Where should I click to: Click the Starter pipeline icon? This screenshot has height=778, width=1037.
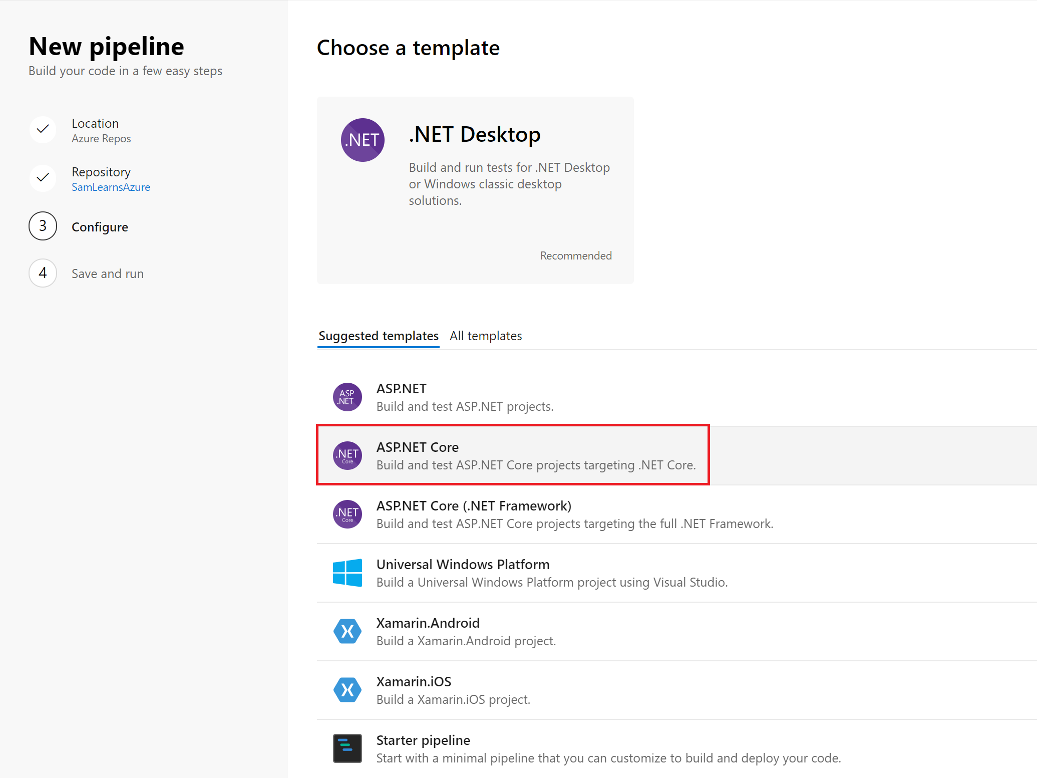(x=347, y=748)
